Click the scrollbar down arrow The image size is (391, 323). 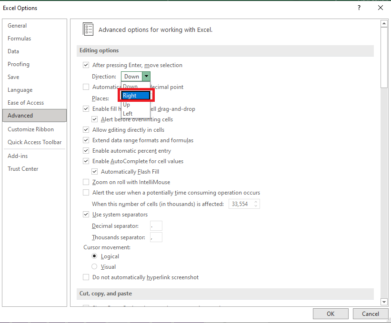(x=384, y=302)
